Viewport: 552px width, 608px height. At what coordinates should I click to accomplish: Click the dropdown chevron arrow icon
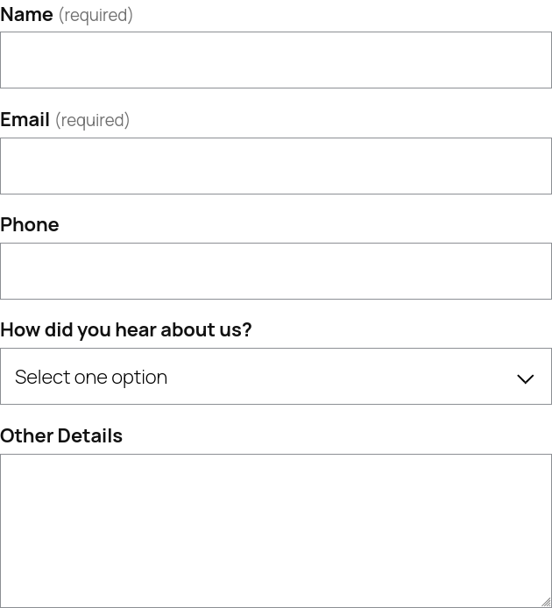[x=525, y=378]
